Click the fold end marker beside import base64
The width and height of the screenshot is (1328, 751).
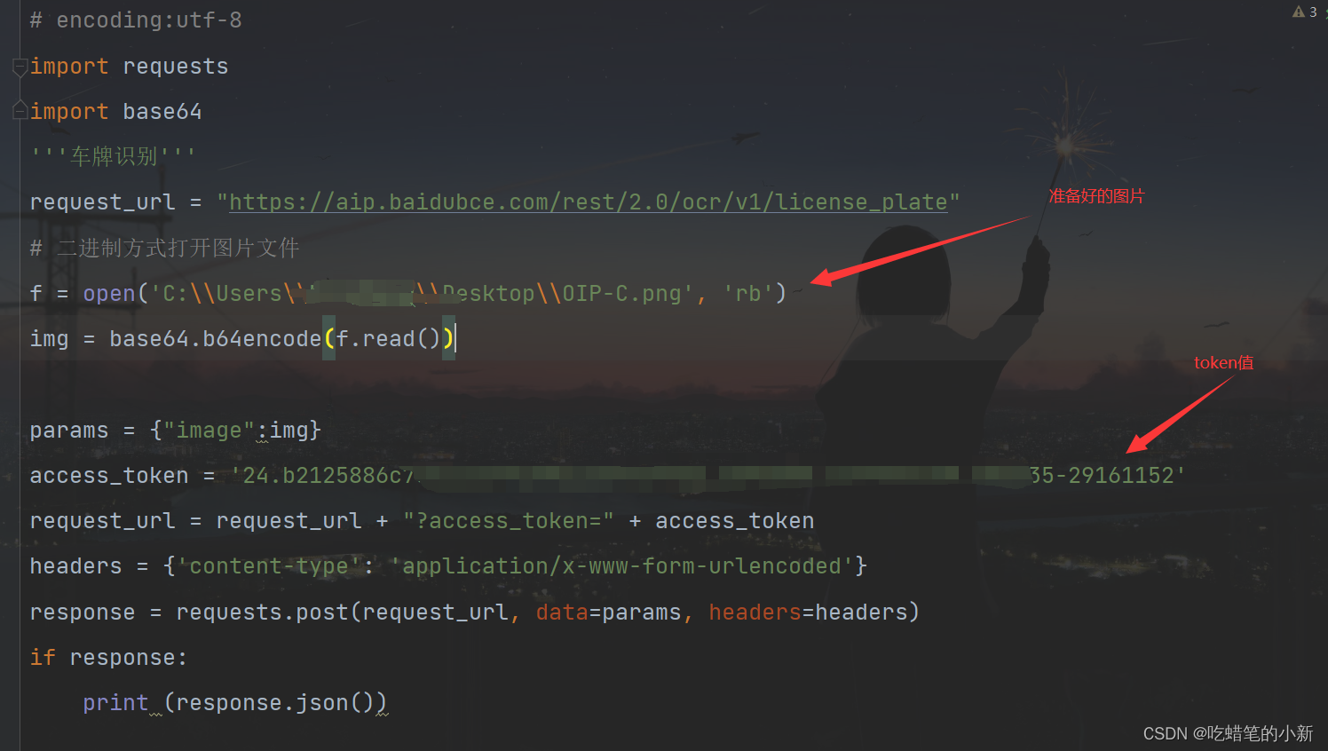point(20,110)
